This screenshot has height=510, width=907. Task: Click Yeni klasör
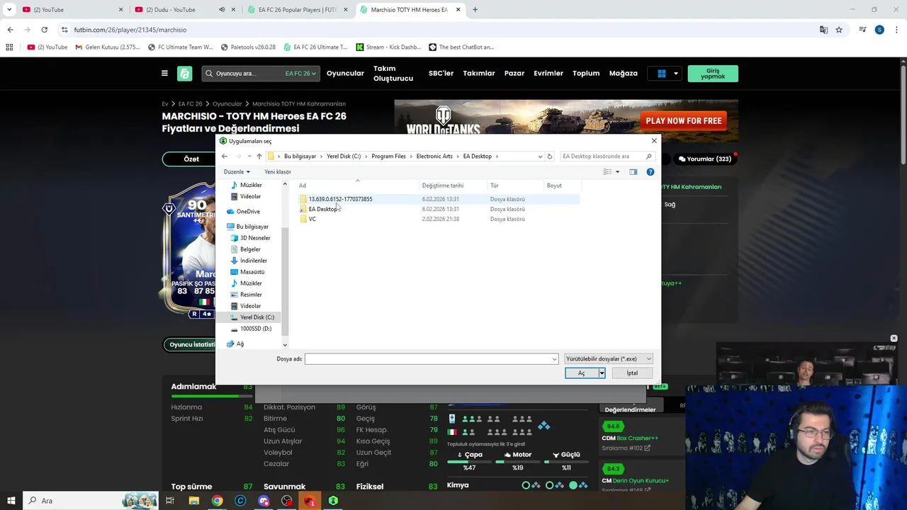tap(278, 172)
